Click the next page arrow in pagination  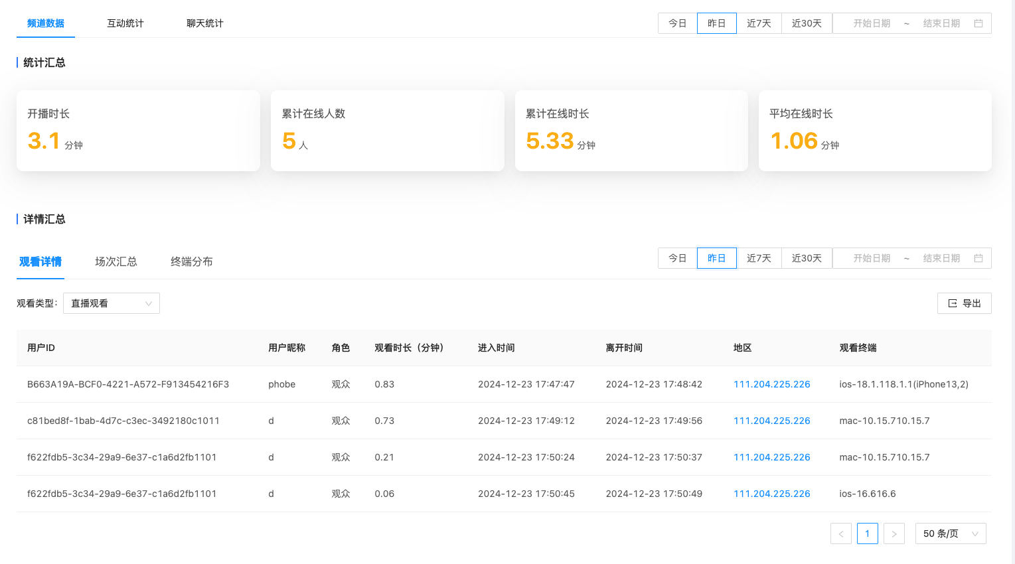894,533
